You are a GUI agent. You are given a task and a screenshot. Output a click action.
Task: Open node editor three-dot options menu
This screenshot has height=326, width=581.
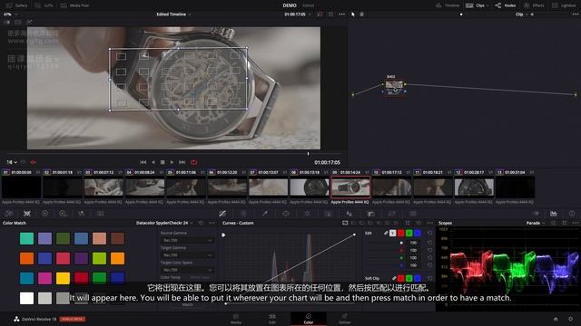(x=575, y=14)
